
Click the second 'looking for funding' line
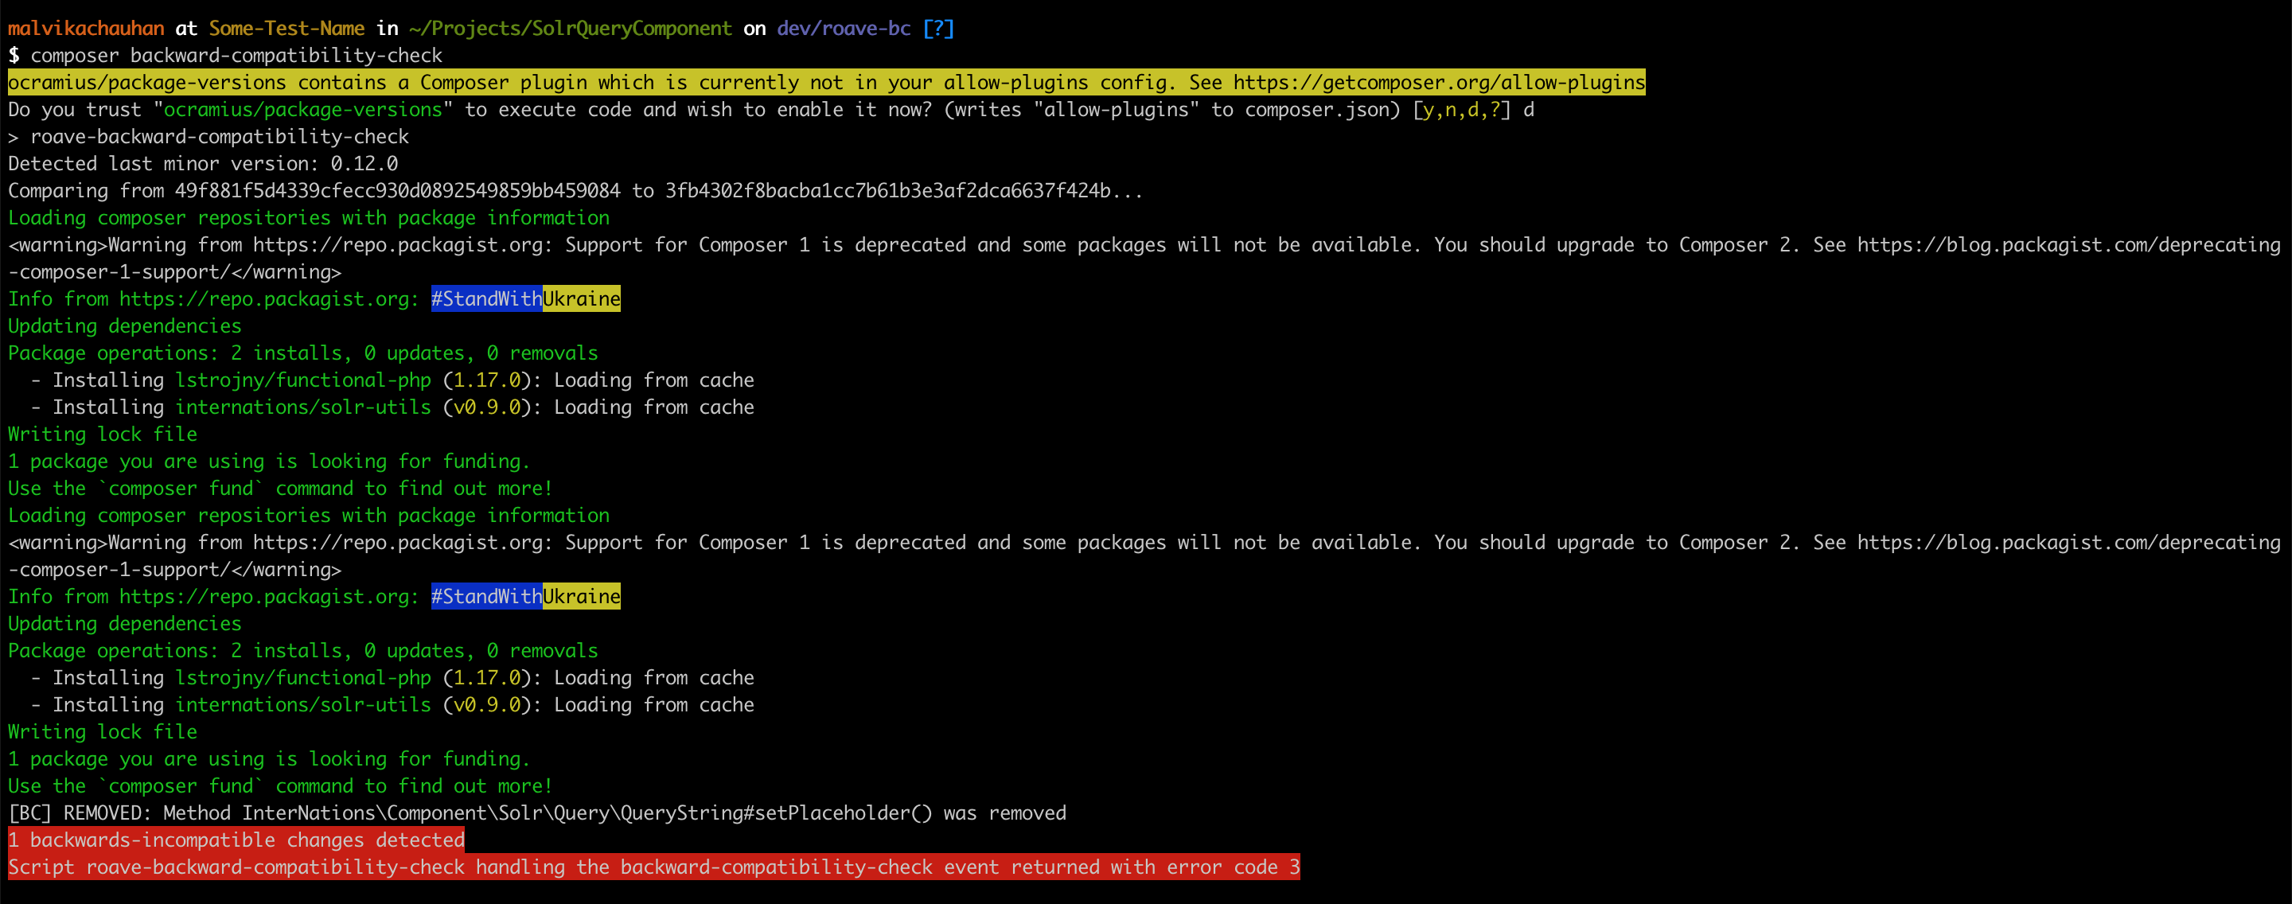pos(270,759)
